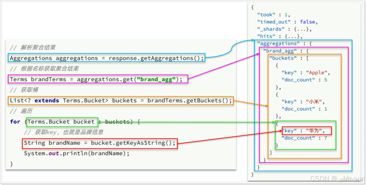The width and height of the screenshot is (366, 185).
Task: Click the brandTerms.getBuckets() code line
Action: pos(121,100)
